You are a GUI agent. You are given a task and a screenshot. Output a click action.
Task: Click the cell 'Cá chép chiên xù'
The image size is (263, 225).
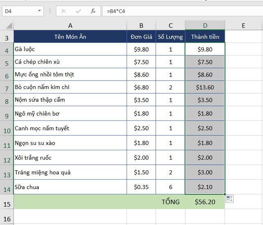point(70,62)
